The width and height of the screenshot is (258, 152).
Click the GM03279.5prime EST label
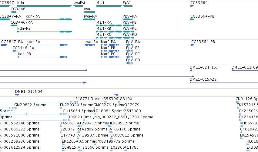109,105
